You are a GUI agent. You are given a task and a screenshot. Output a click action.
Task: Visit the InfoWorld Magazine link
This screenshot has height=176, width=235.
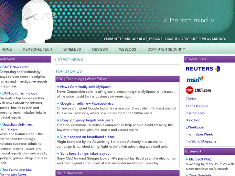pyautogui.click(x=201, y=141)
